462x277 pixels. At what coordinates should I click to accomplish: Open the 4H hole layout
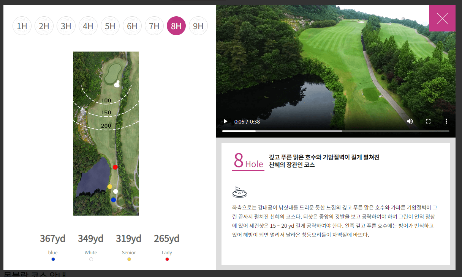(x=88, y=26)
